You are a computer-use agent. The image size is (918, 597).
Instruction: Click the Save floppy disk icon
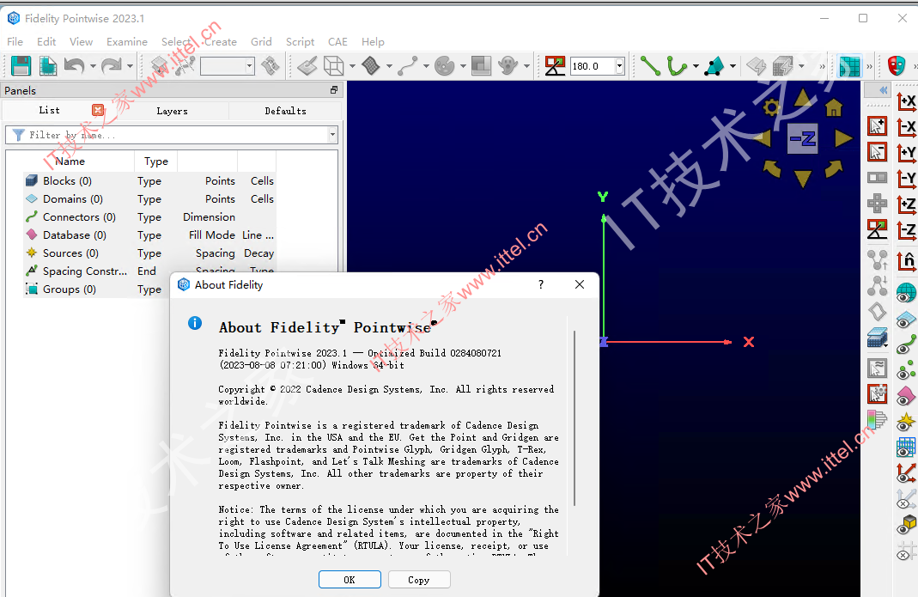coord(21,65)
